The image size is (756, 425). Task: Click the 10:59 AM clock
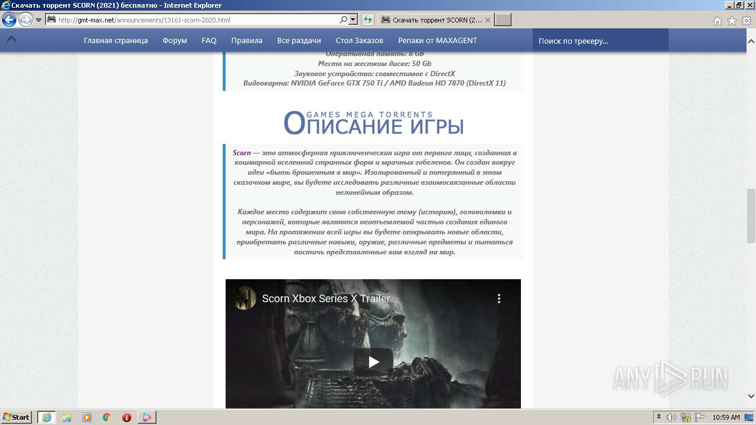726,417
